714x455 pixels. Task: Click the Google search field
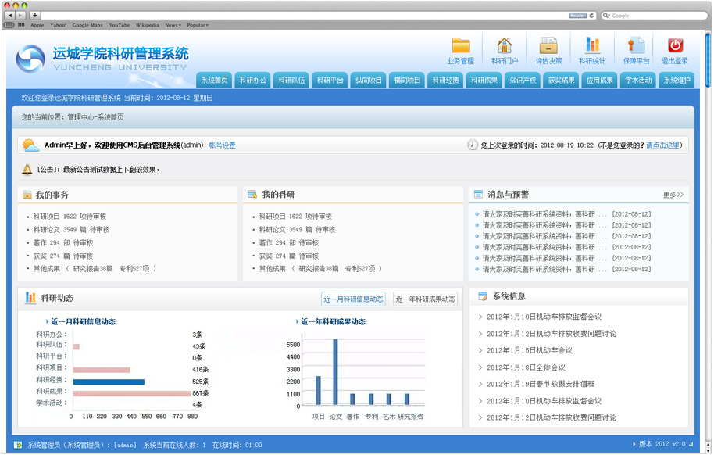point(652,15)
